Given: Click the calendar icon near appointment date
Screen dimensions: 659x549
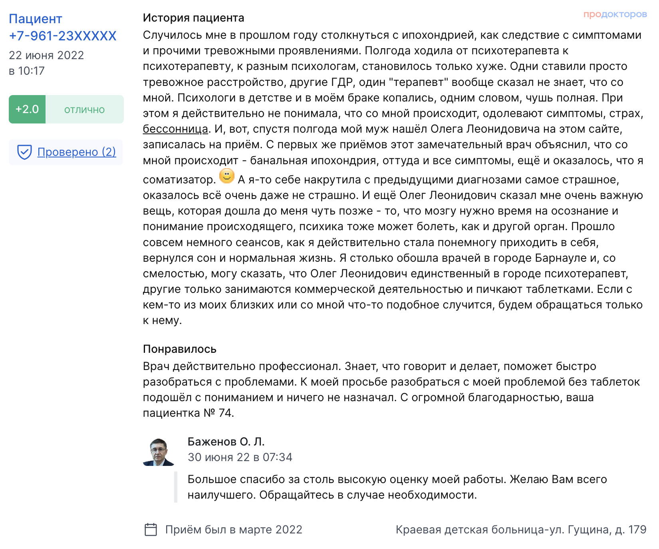Looking at the screenshot, I should [151, 530].
